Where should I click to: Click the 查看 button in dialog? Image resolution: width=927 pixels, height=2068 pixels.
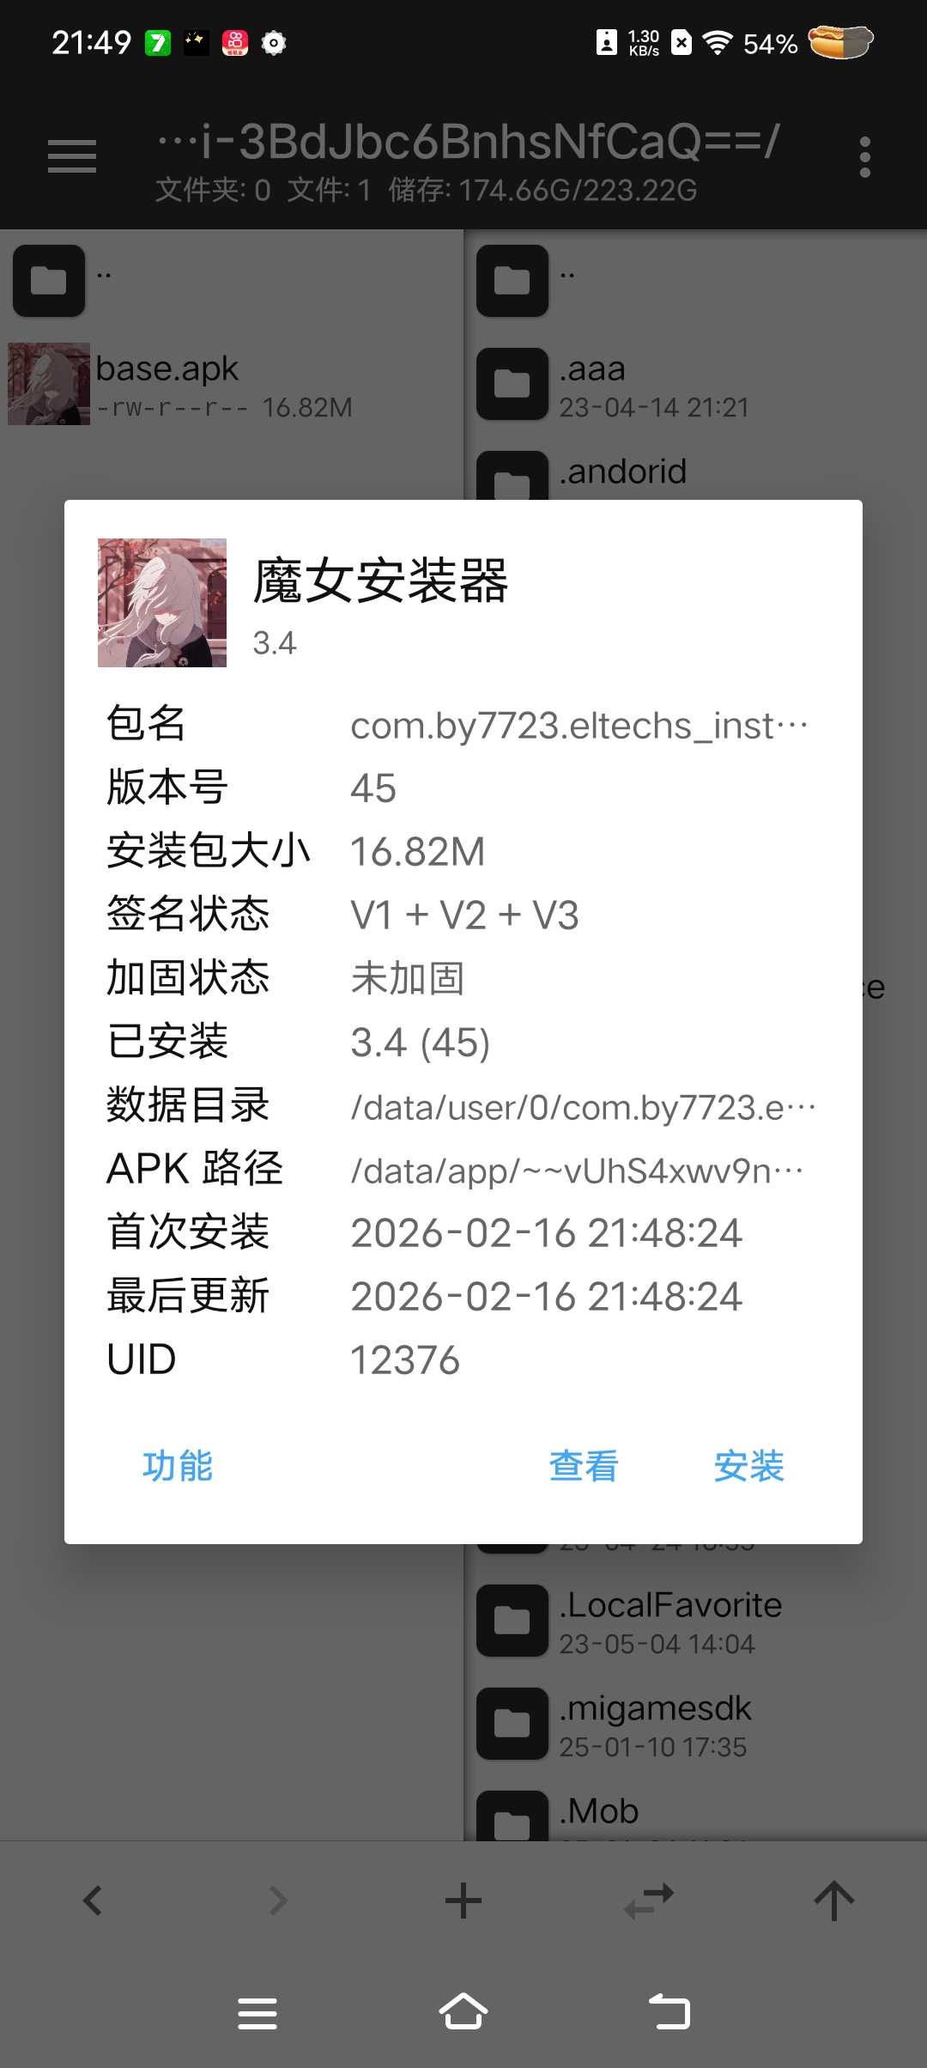(584, 1466)
